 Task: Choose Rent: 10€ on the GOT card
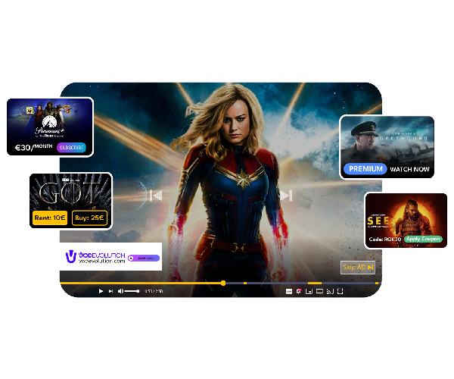pos(50,218)
